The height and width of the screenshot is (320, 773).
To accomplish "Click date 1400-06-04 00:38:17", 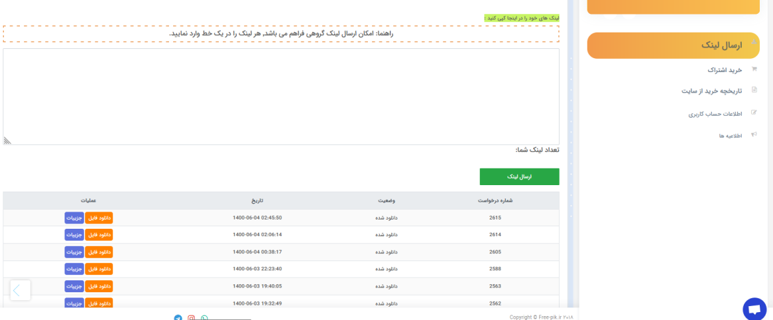I will (x=257, y=252).
